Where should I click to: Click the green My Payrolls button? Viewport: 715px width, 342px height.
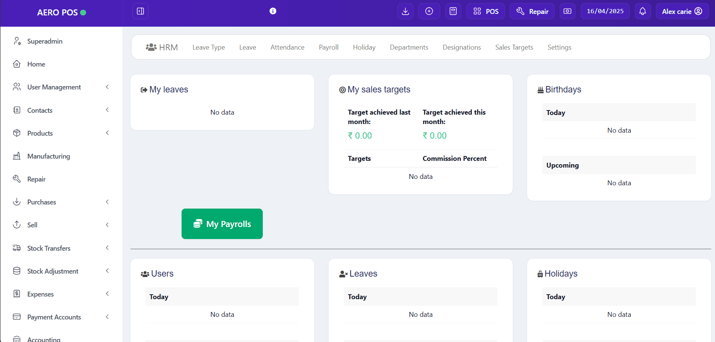(x=222, y=224)
